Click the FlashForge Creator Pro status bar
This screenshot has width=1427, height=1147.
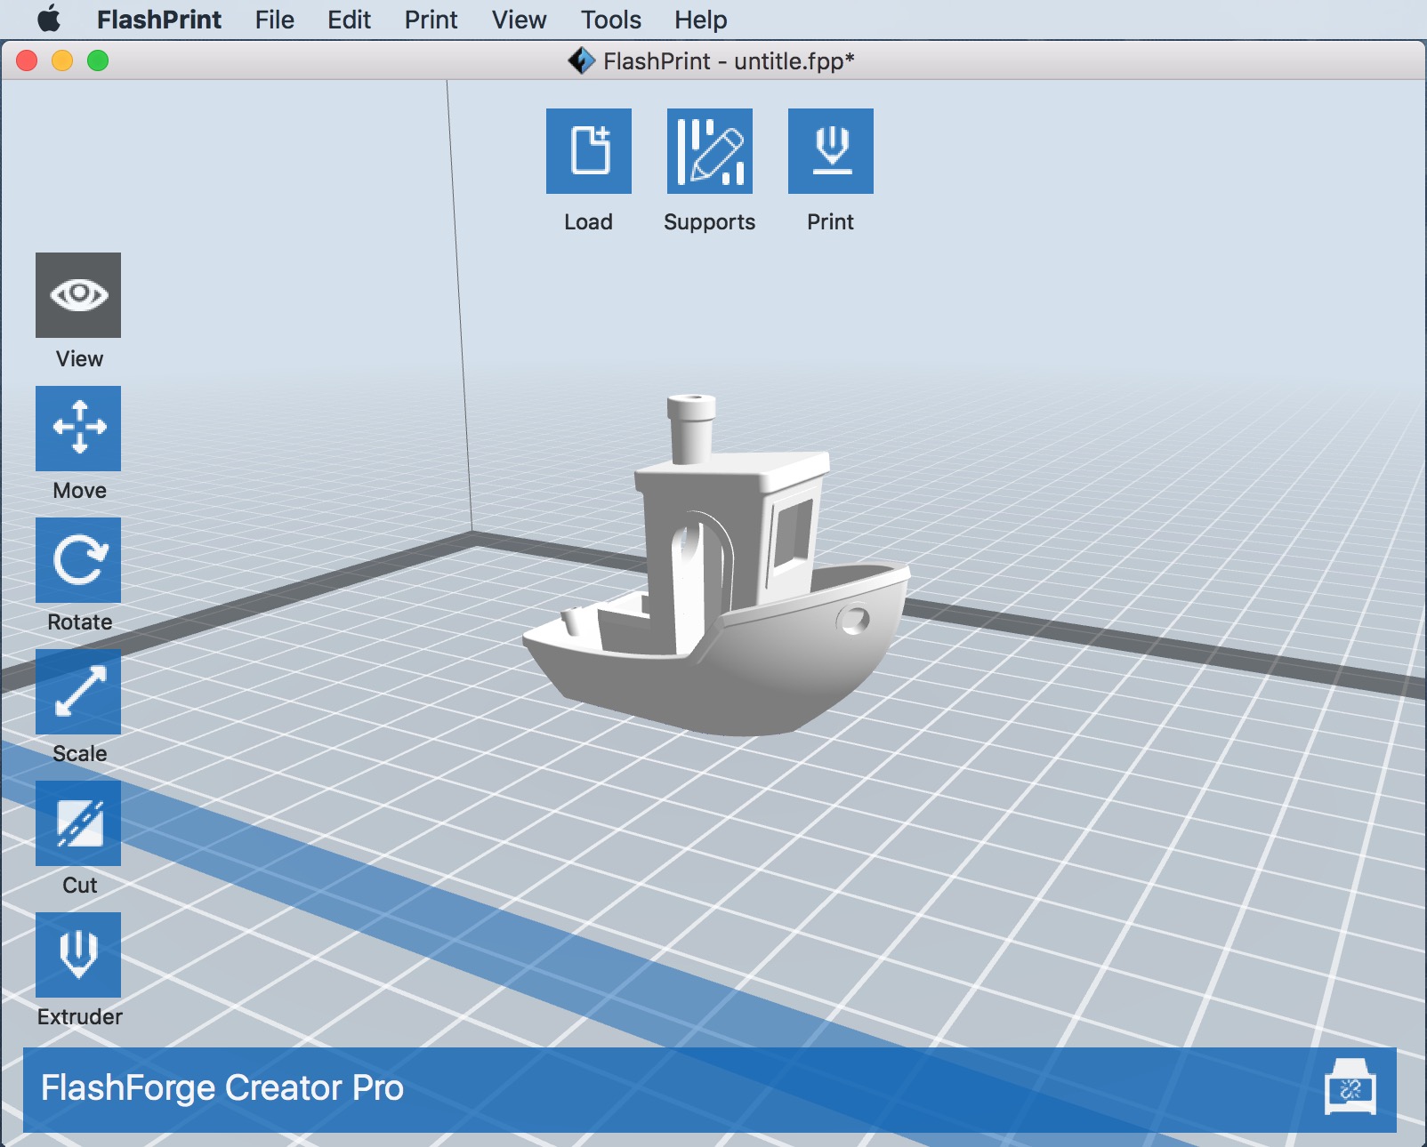tap(623, 1088)
